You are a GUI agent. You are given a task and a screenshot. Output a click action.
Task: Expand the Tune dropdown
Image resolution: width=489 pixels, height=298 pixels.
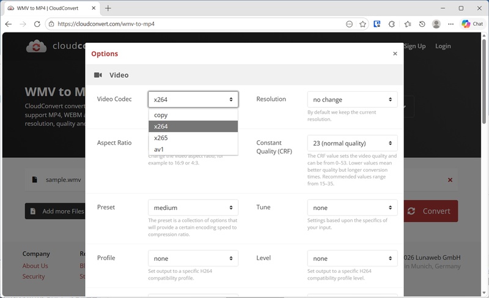click(x=352, y=207)
